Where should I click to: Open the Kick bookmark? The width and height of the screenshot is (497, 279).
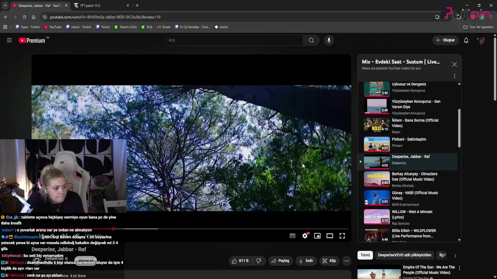pos(147,27)
